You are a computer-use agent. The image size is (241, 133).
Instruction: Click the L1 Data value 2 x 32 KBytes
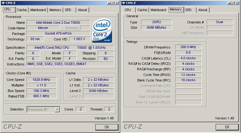tap(98, 80)
